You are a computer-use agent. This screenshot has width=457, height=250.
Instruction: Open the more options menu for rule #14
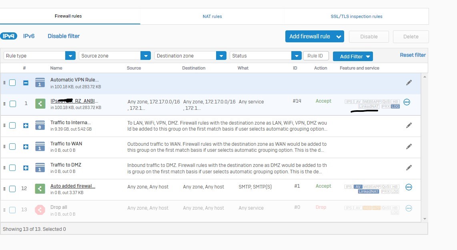(407, 102)
